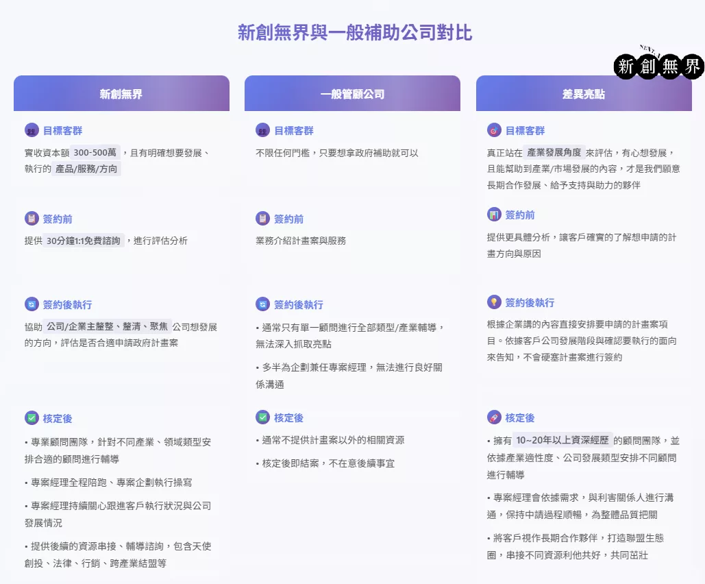The height and width of the screenshot is (584, 705).
Task: Select the 差異亮點 column header
Action: coord(584,94)
